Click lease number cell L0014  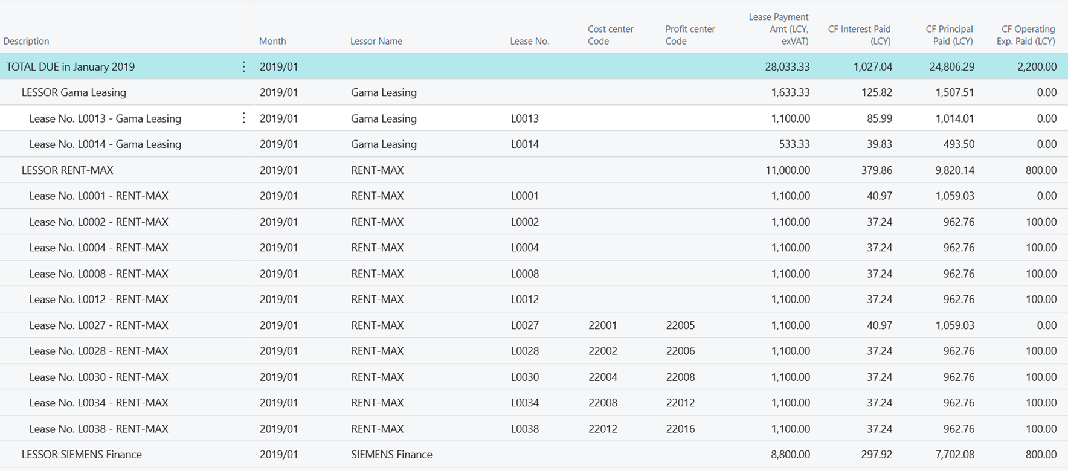click(524, 144)
